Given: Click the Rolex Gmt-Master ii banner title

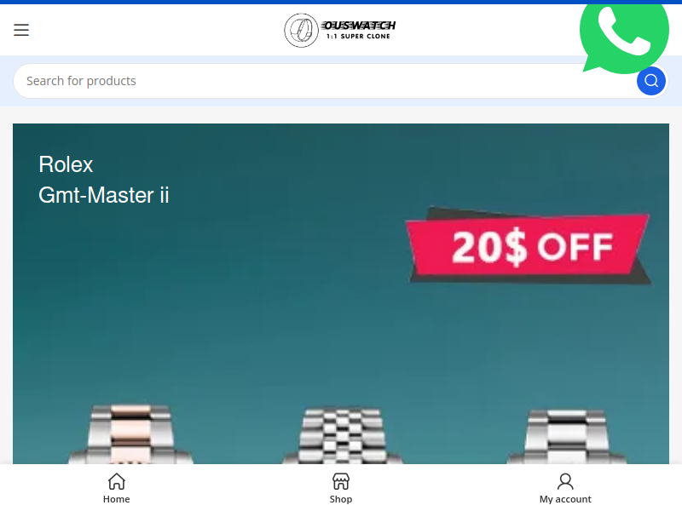Looking at the screenshot, I should pos(103,180).
